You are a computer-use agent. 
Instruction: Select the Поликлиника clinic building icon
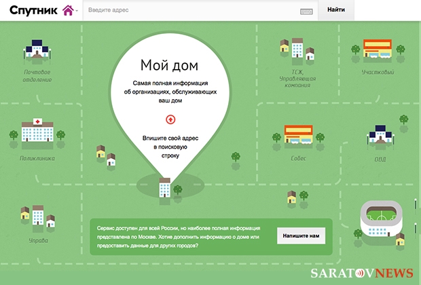point(37,130)
